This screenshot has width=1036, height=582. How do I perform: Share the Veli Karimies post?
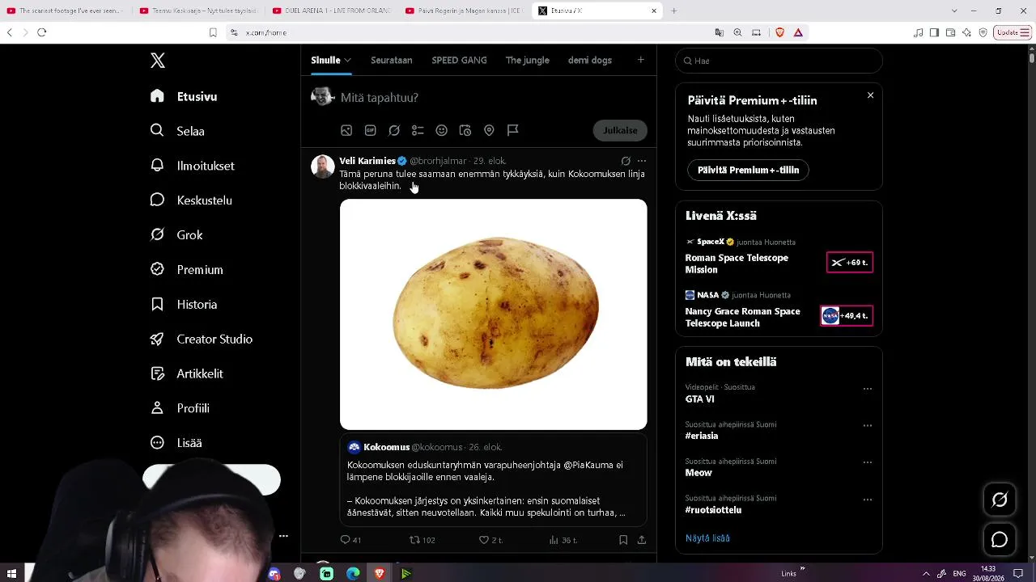(642, 540)
